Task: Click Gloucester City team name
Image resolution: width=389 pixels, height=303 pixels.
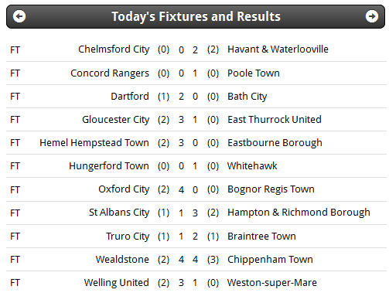Action: click(x=116, y=120)
